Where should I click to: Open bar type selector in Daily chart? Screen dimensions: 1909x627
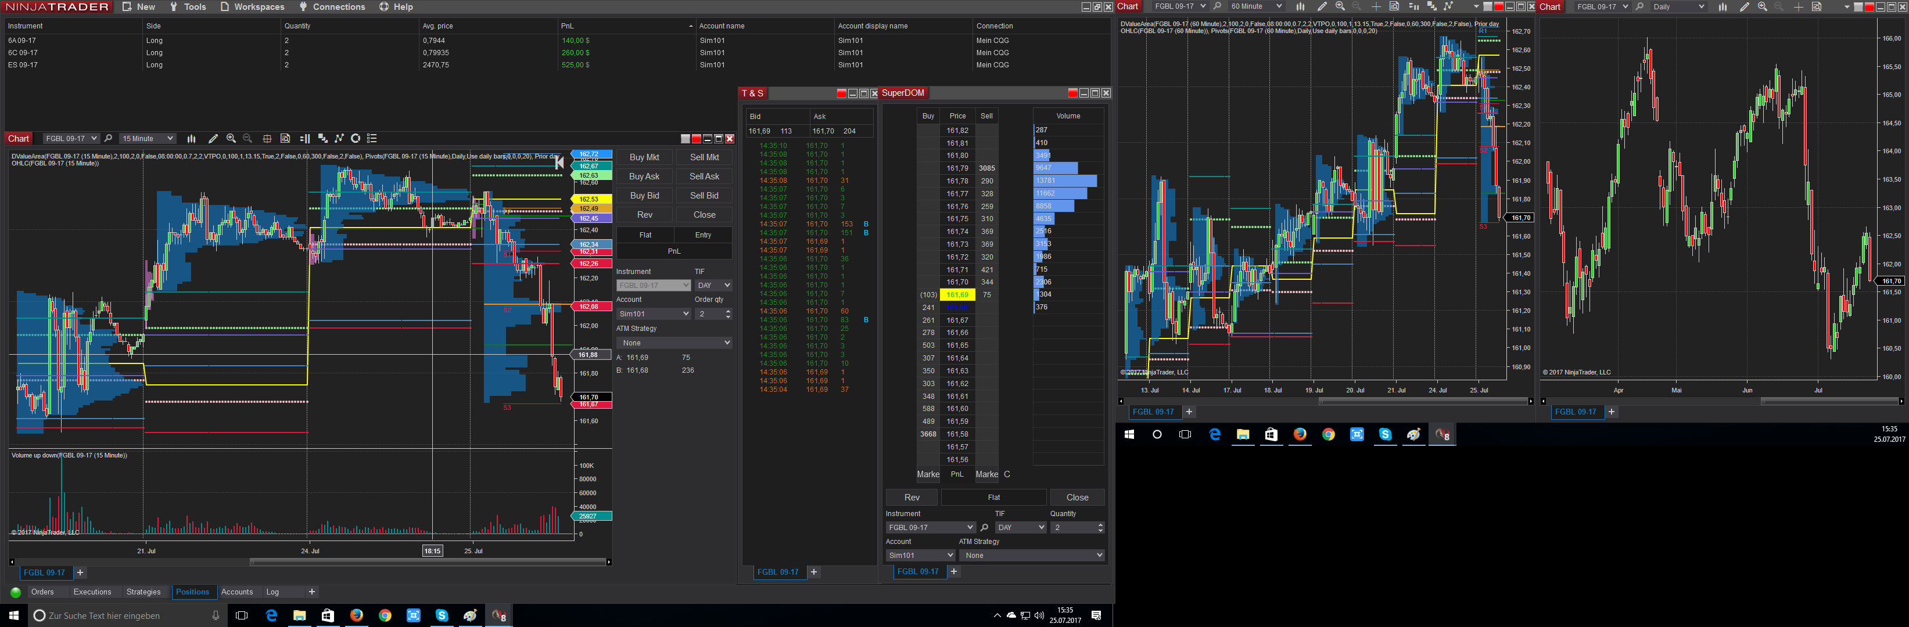pyautogui.click(x=1723, y=6)
